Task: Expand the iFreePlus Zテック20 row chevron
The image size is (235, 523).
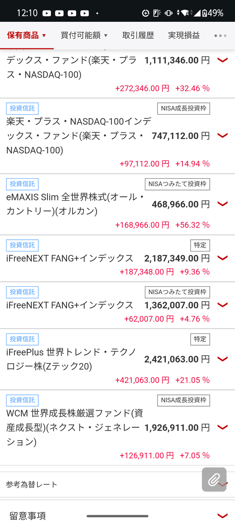Action: (222, 359)
